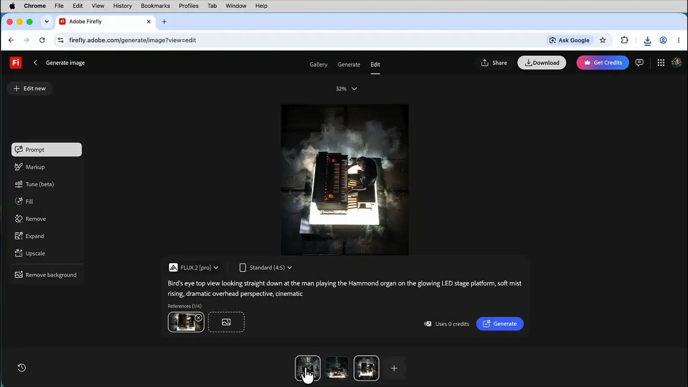The height and width of the screenshot is (387, 688).
Task: Open the generation history clock icon
Action: click(x=21, y=368)
